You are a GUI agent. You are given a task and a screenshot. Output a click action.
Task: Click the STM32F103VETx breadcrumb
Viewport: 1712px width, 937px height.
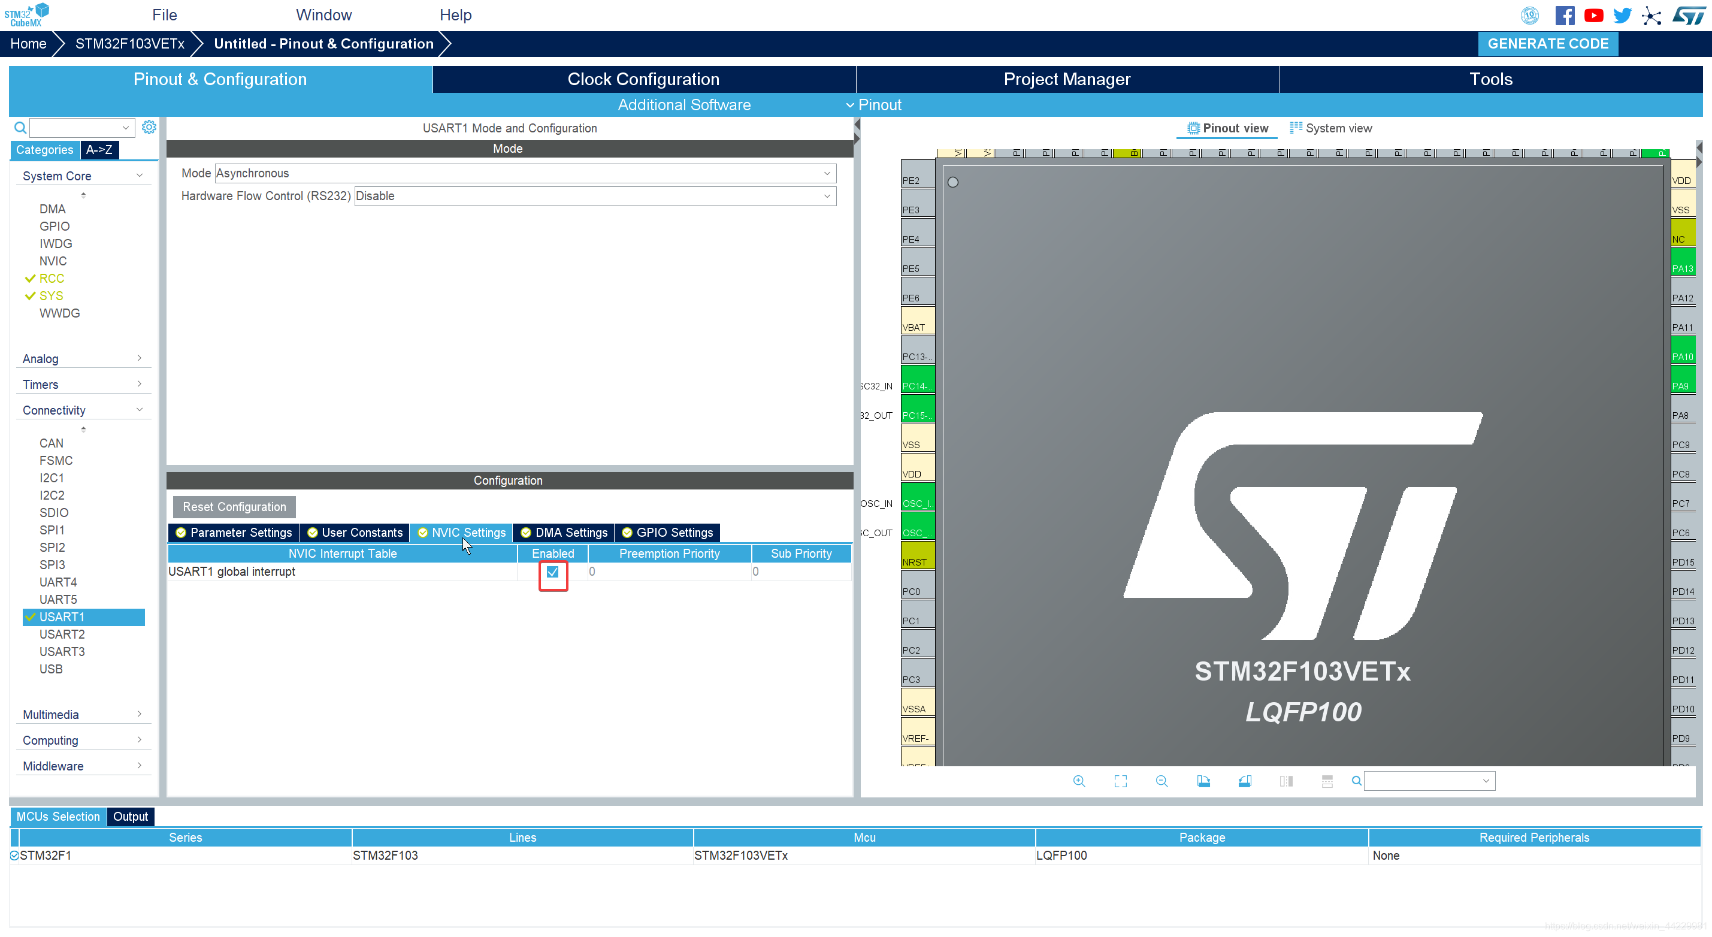point(129,44)
